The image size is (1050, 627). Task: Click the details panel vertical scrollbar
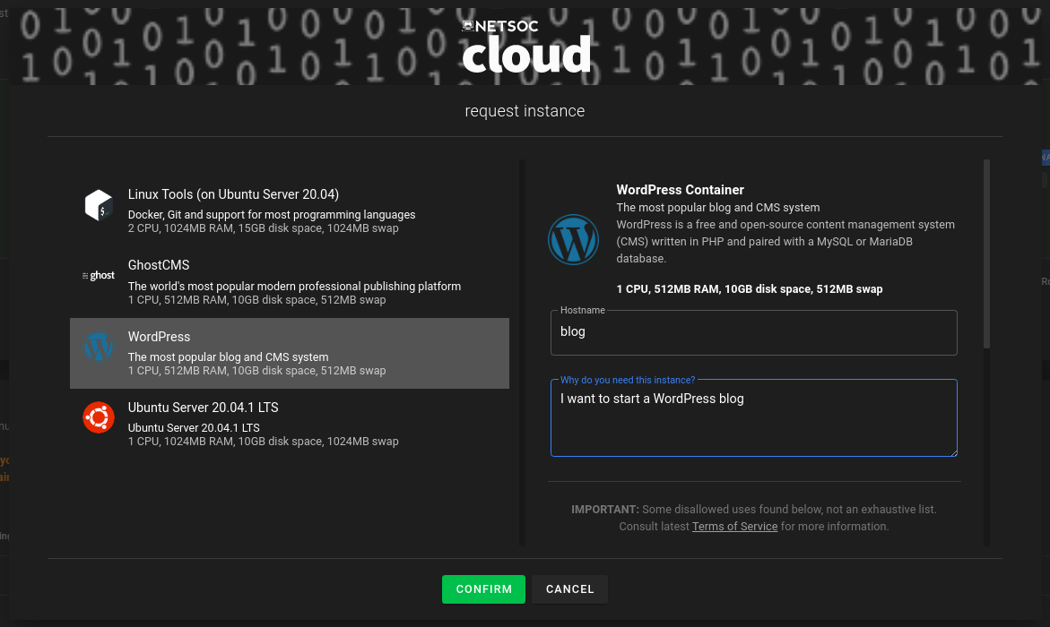(x=986, y=253)
